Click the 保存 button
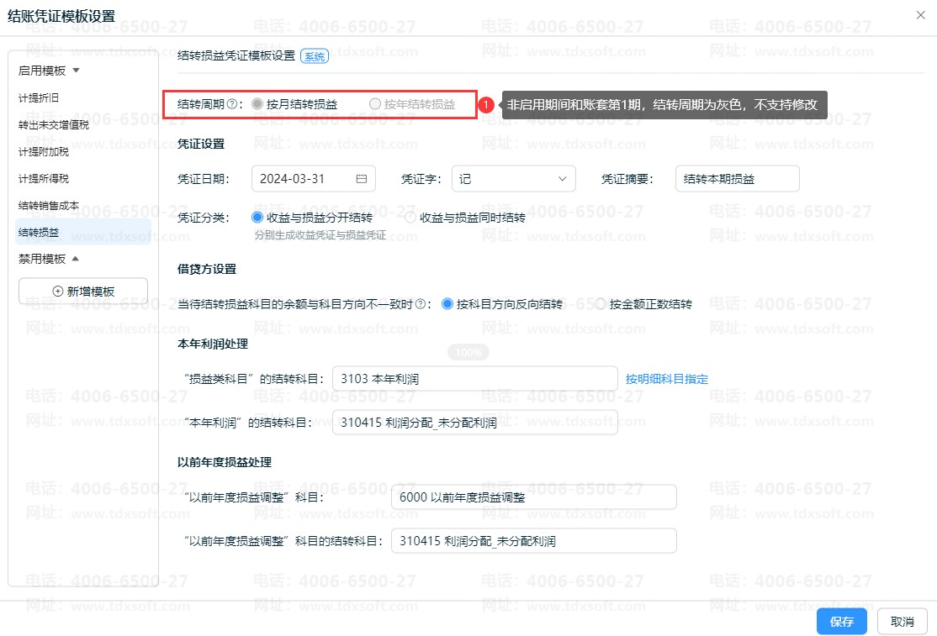Screen dimensions: 937x636 pyautogui.click(x=841, y=622)
